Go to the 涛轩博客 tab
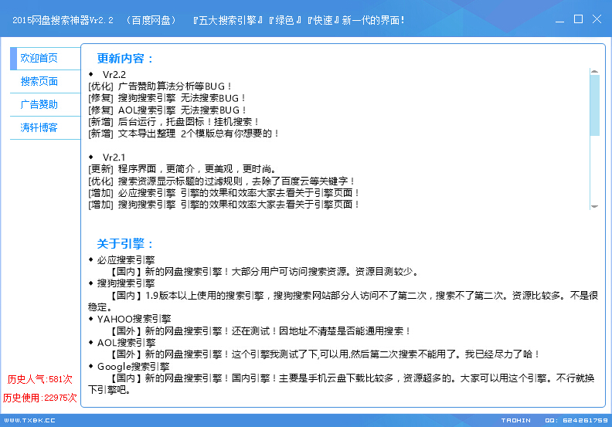 pos(46,127)
